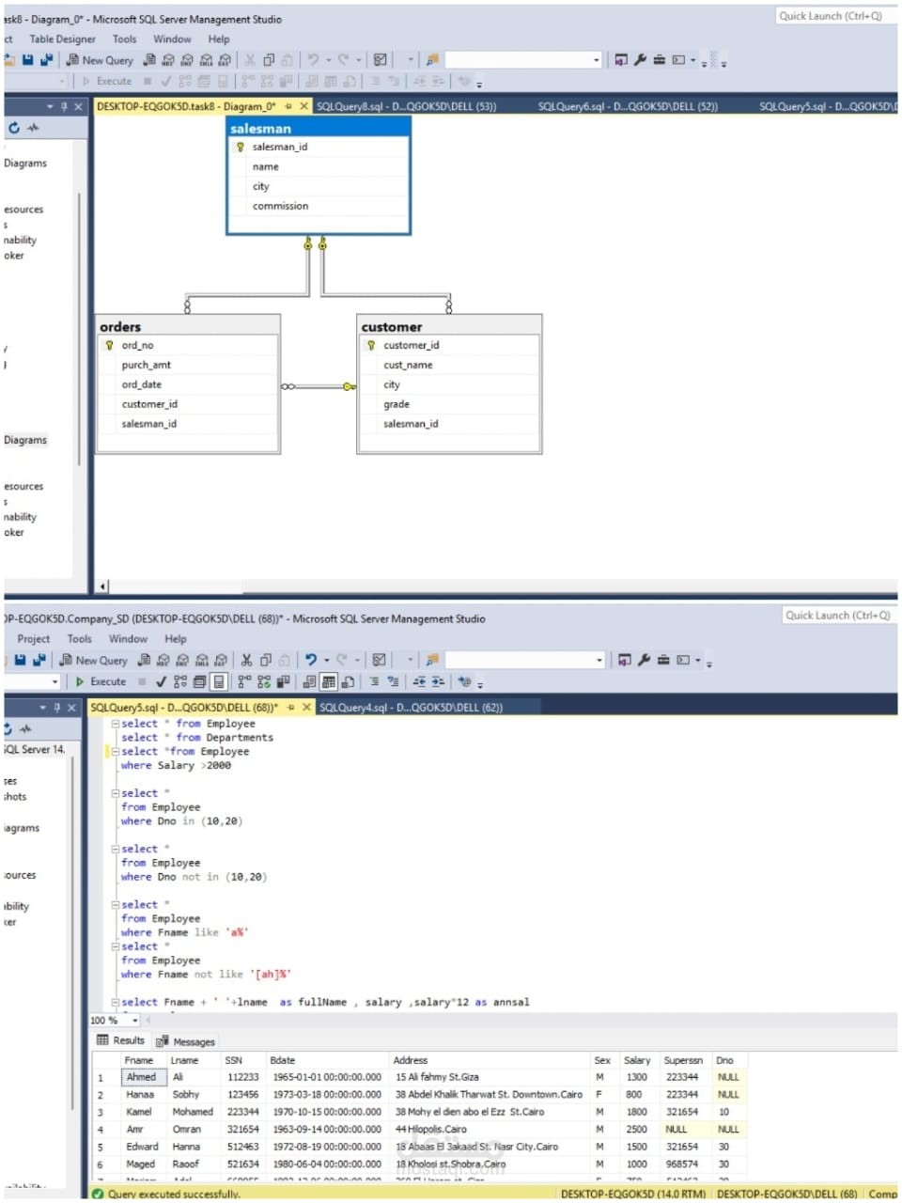
Task: Click Decrease Indent icon in query window
Action: (419, 681)
